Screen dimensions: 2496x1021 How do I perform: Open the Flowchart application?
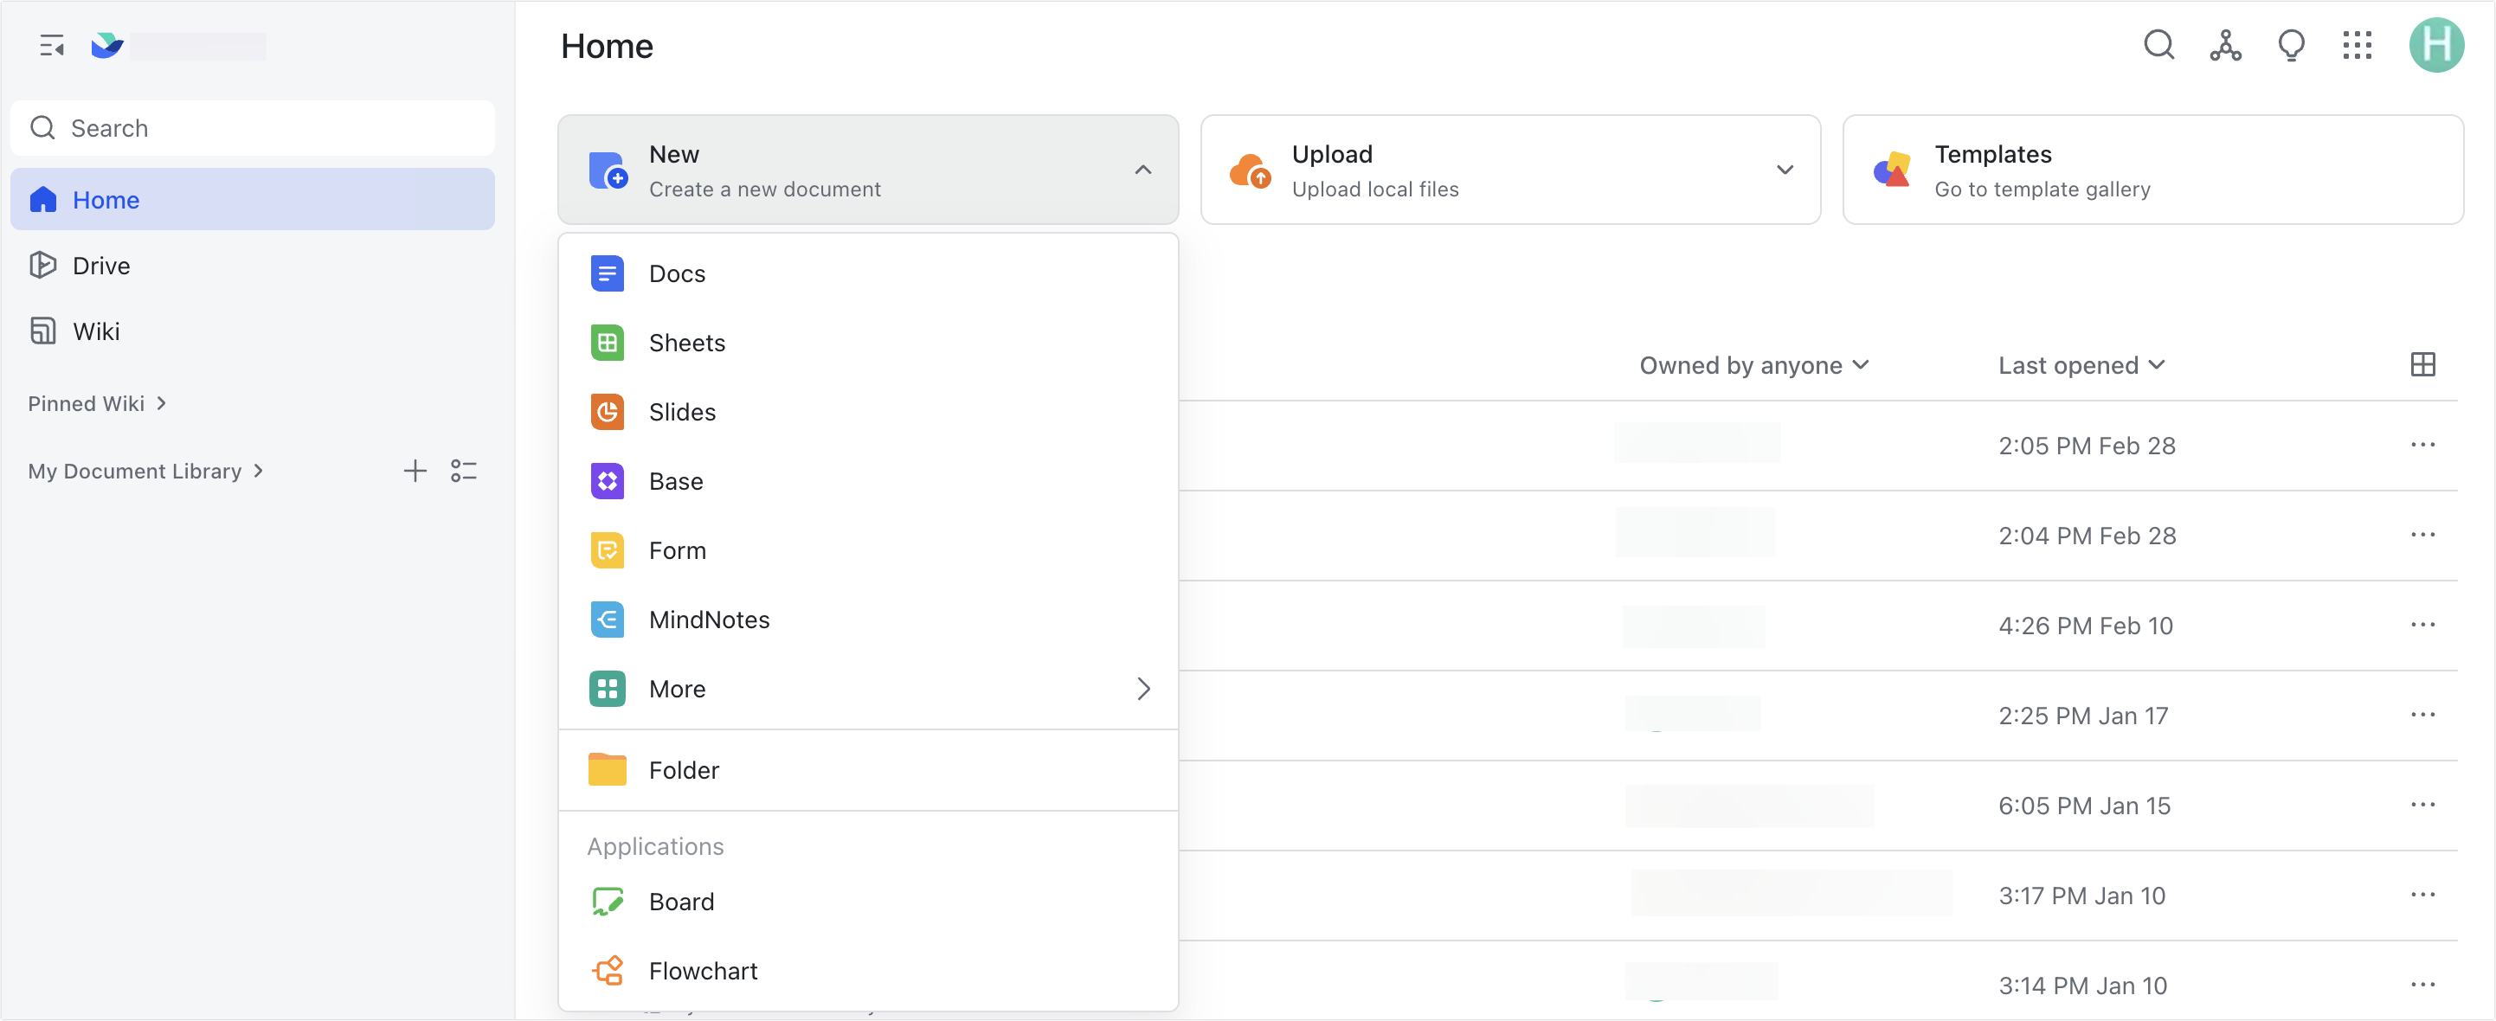click(x=703, y=970)
